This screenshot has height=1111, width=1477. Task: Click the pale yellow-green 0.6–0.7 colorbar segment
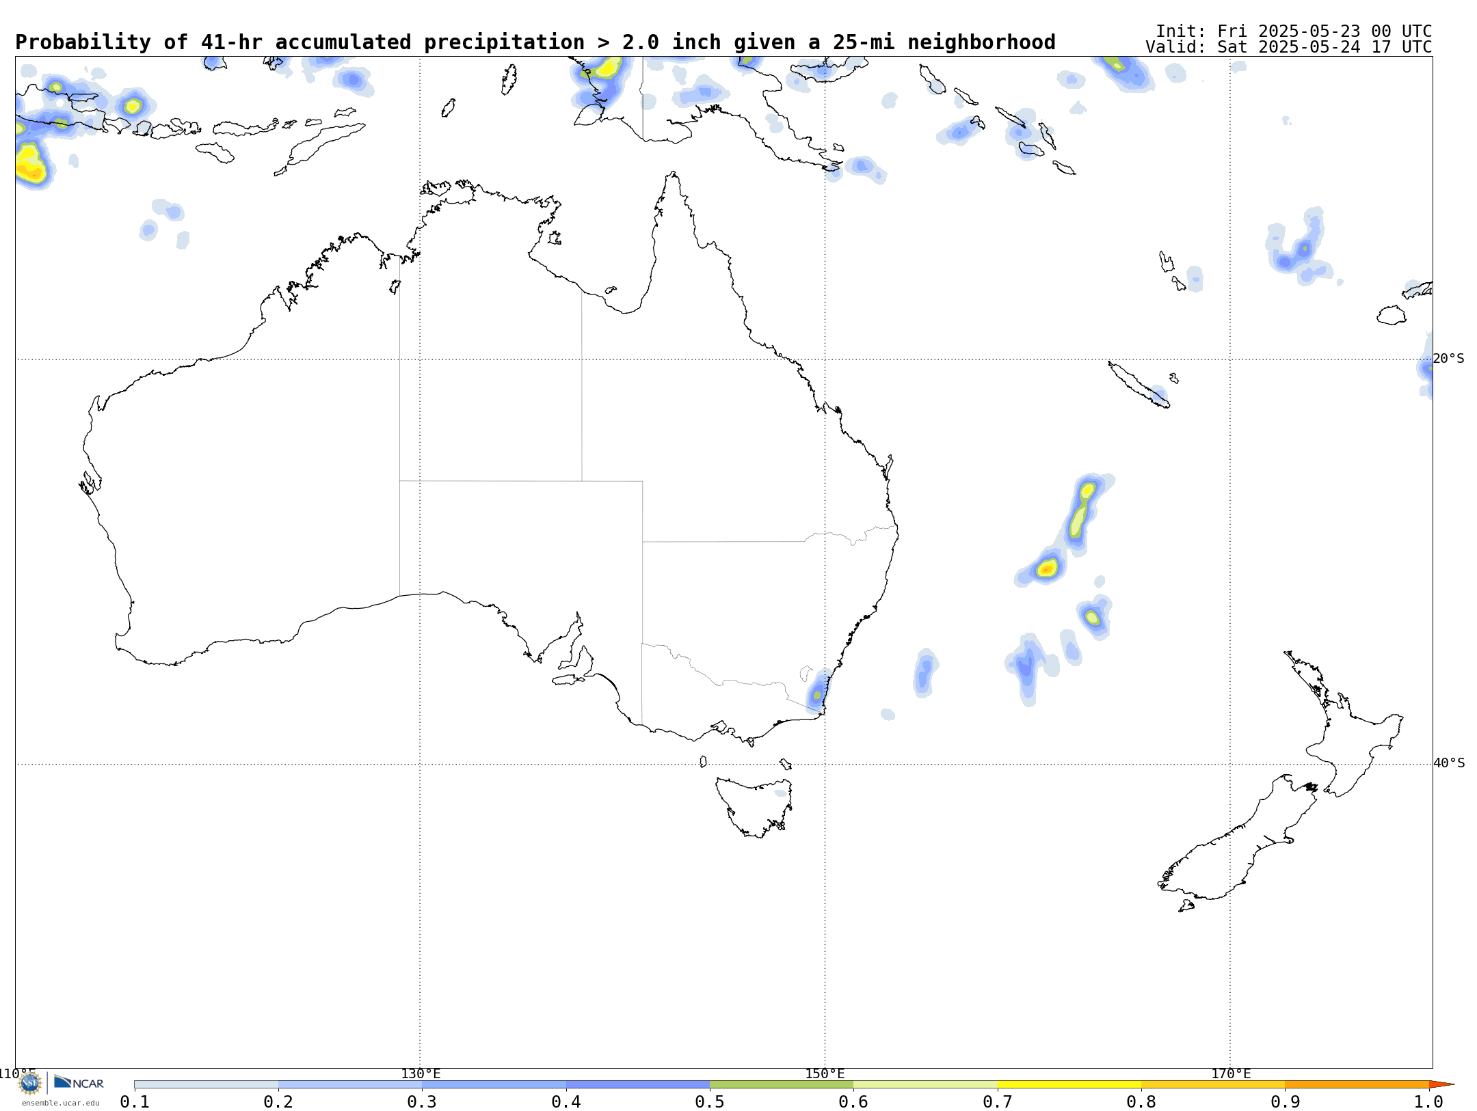(925, 1084)
